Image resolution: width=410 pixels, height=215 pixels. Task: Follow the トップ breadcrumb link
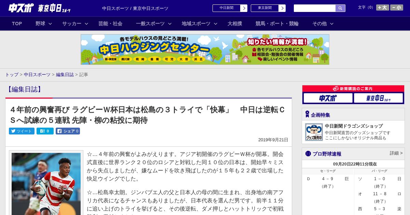pyautogui.click(x=12, y=74)
